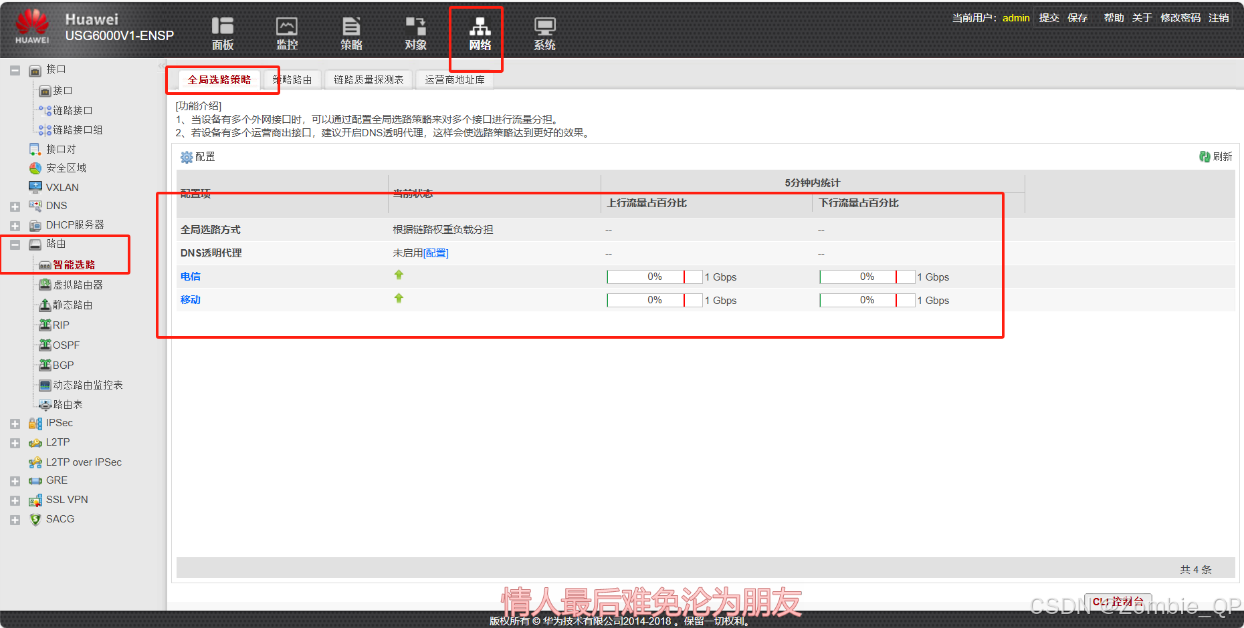This screenshot has width=1244, height=628.
Task: Expand the L2TP tree node
Action: (15, 443)
